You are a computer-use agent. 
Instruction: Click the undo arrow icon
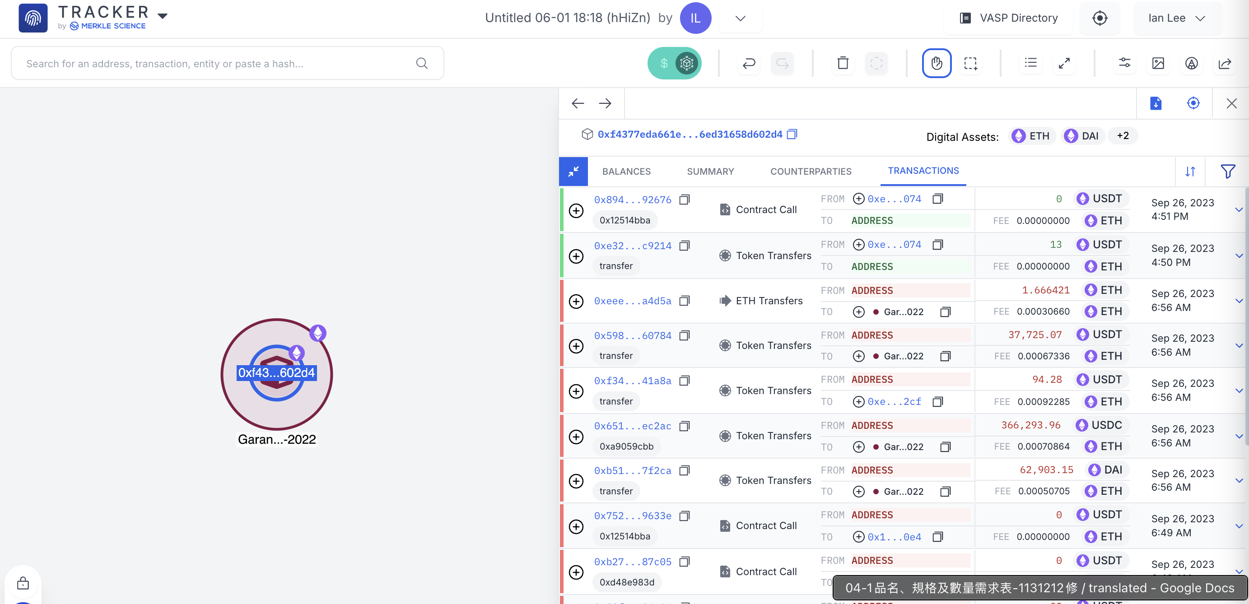749,63
